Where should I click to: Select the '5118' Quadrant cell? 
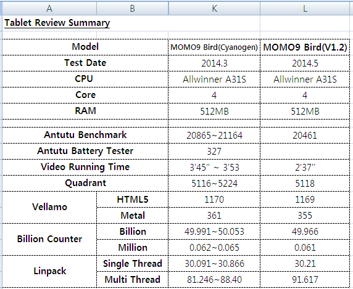pos(305,184)
